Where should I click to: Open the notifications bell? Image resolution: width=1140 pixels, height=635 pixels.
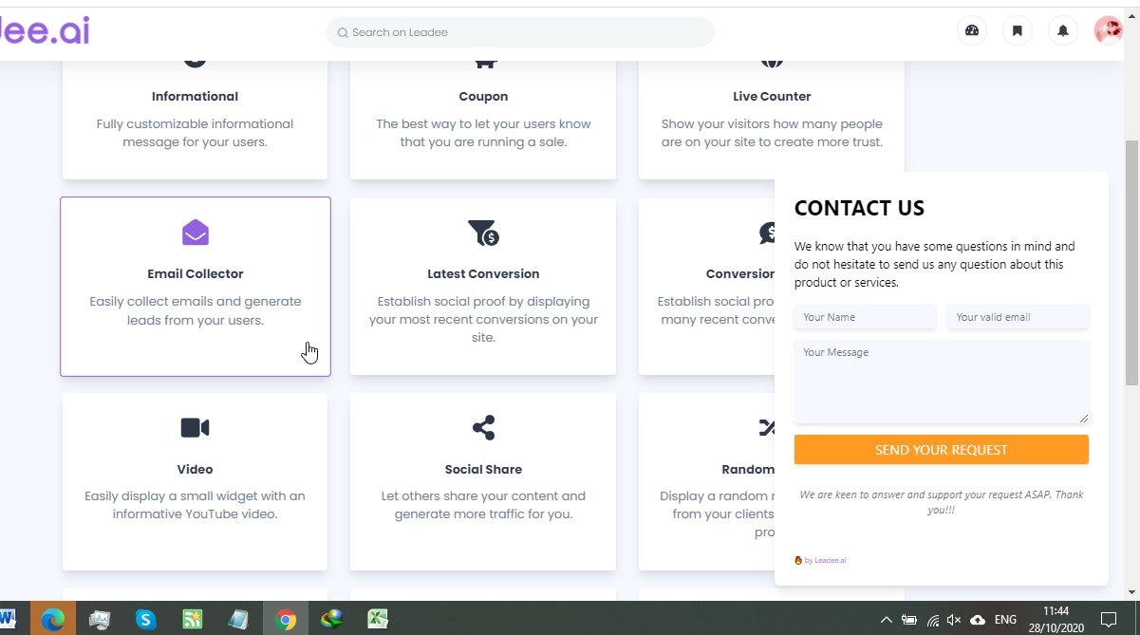click(1062, 30)
